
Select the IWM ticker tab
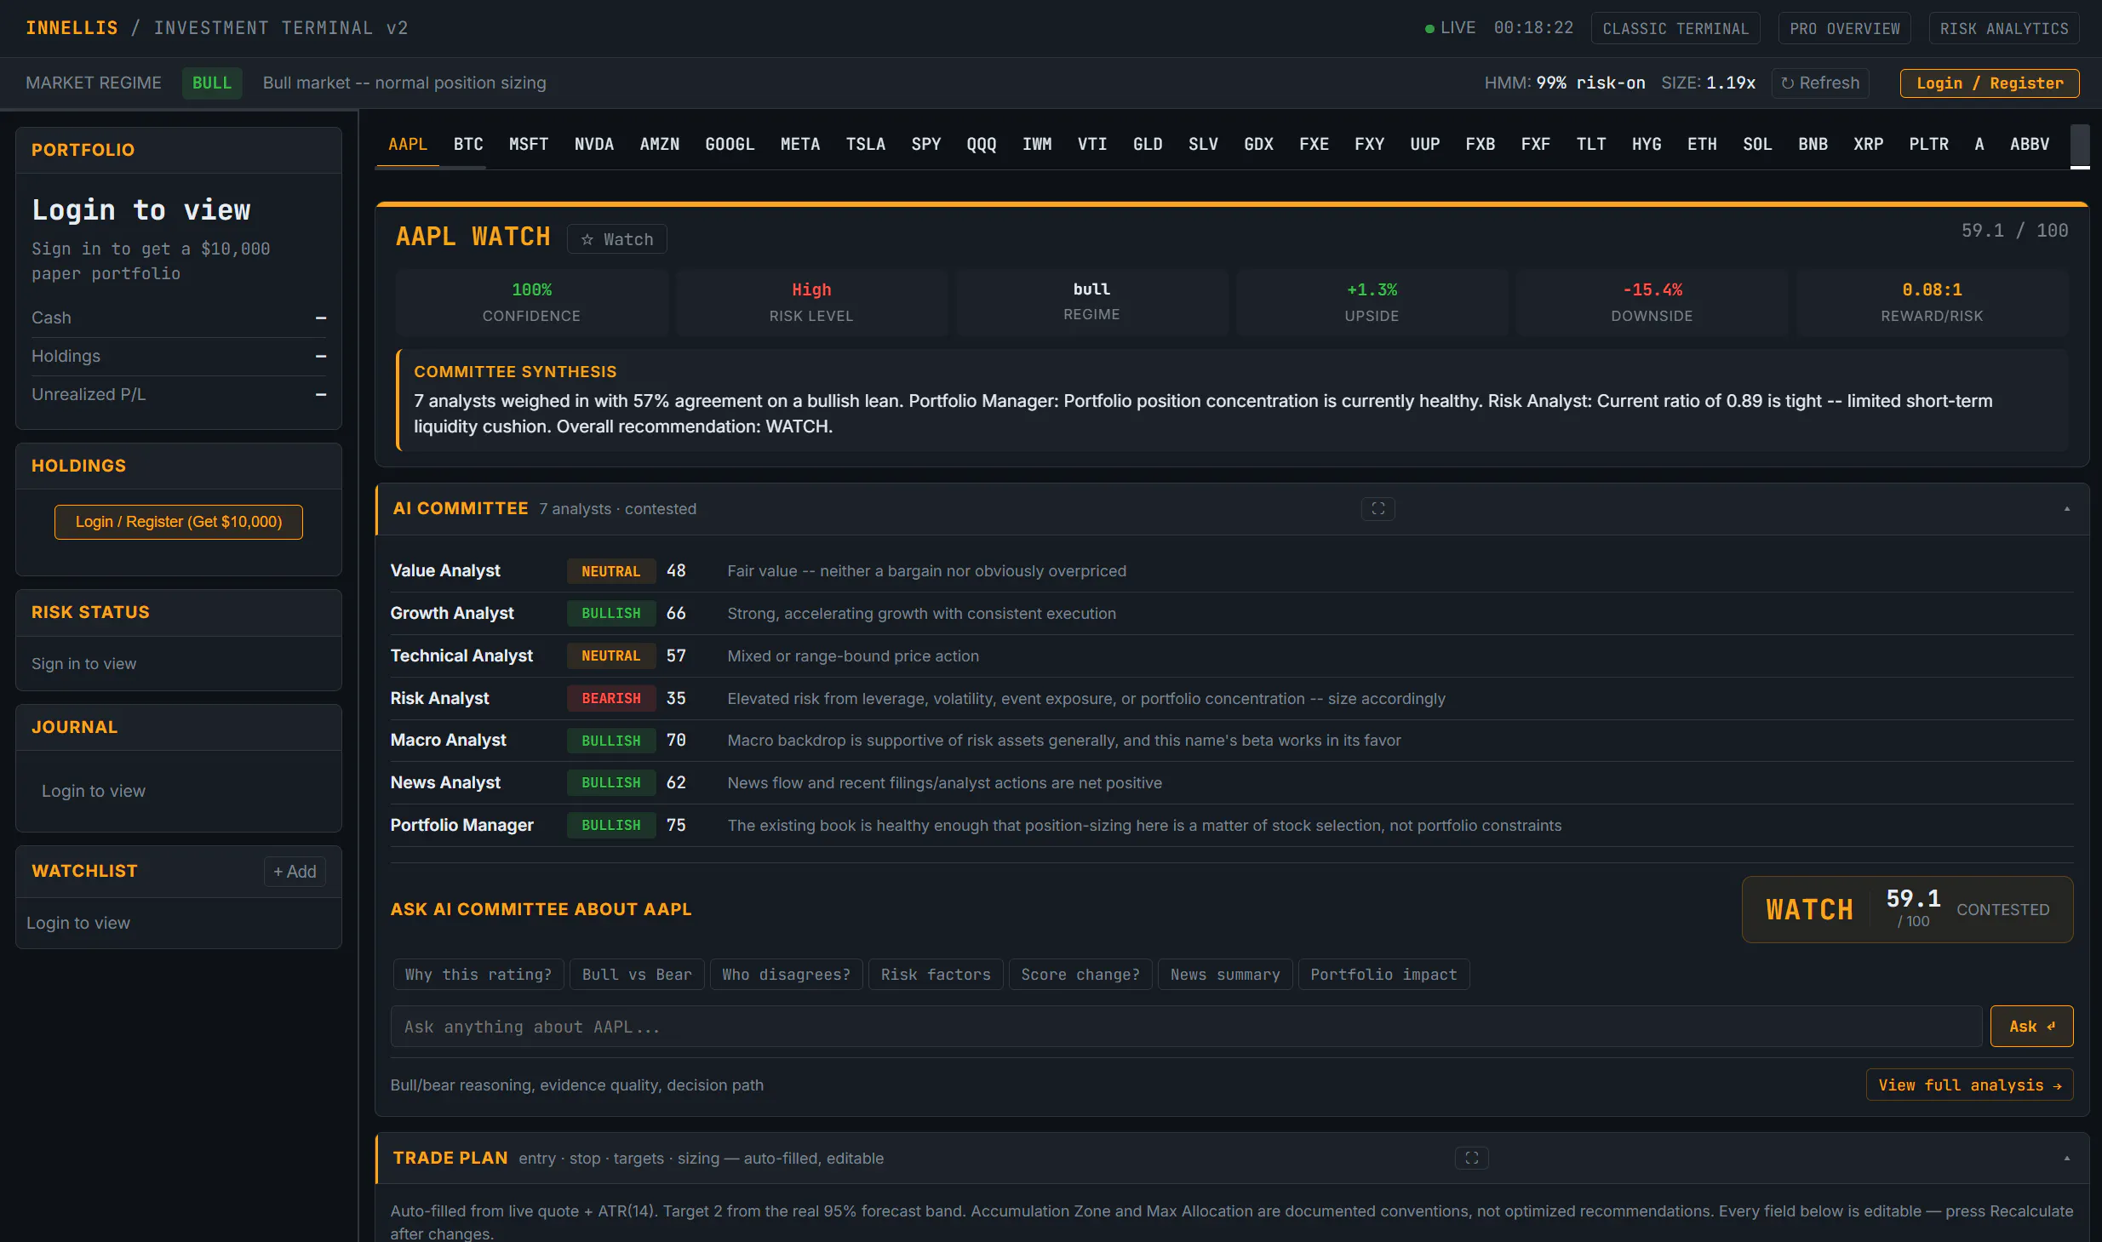(1037, 145)
